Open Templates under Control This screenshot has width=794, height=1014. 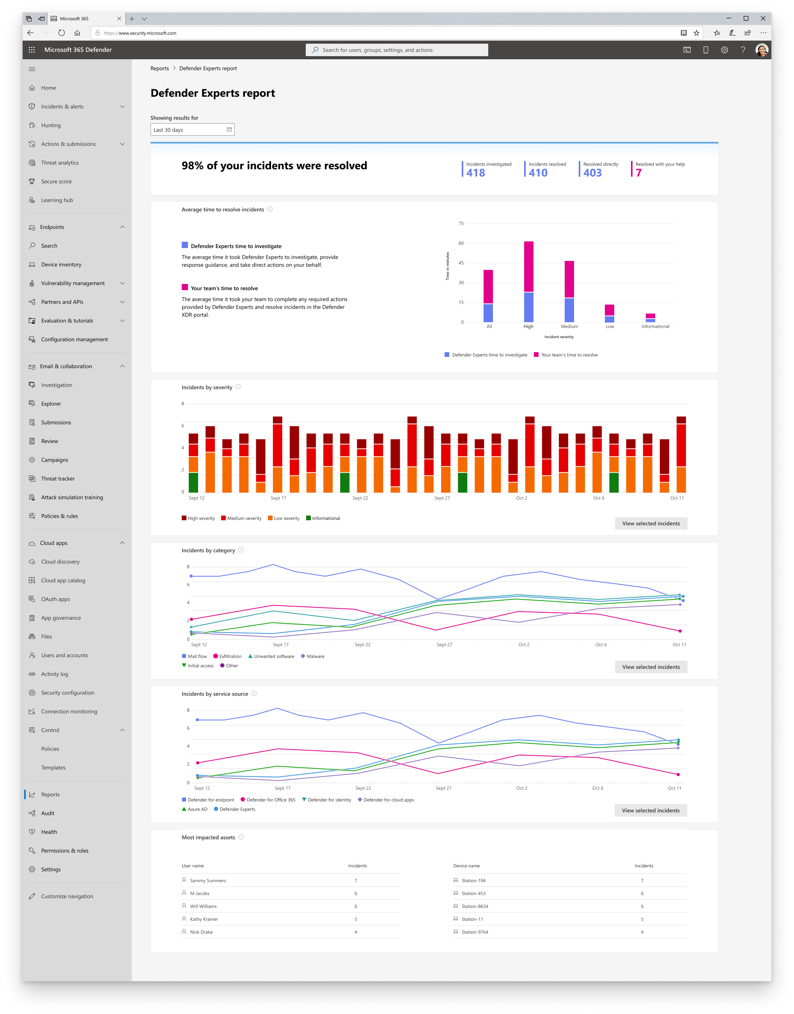pyautogui.click(x=53, y=768)
